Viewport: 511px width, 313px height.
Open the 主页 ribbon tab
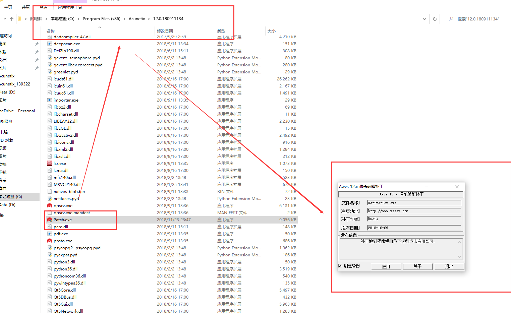8,7
